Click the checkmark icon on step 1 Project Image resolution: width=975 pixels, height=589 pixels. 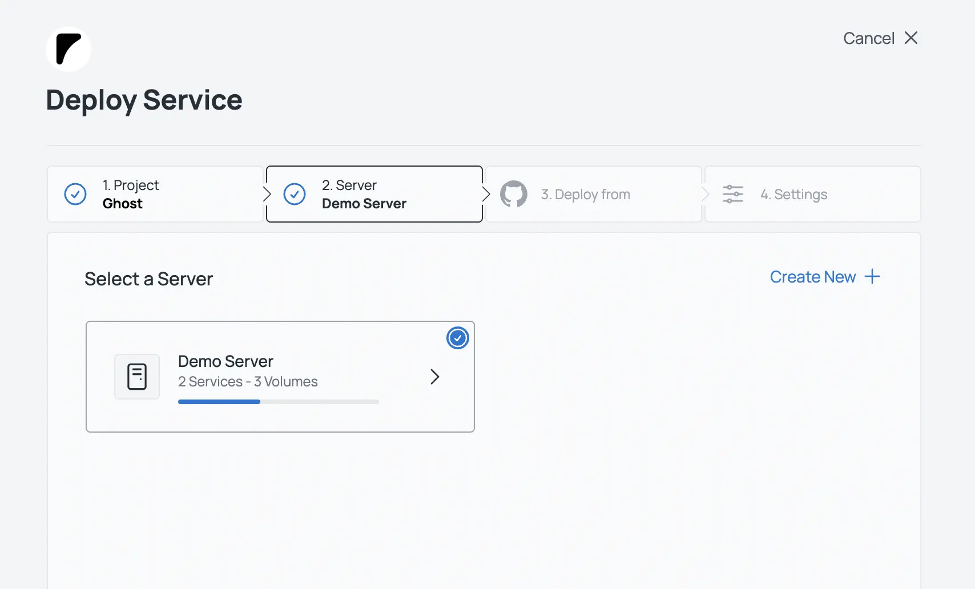[75, 194]
